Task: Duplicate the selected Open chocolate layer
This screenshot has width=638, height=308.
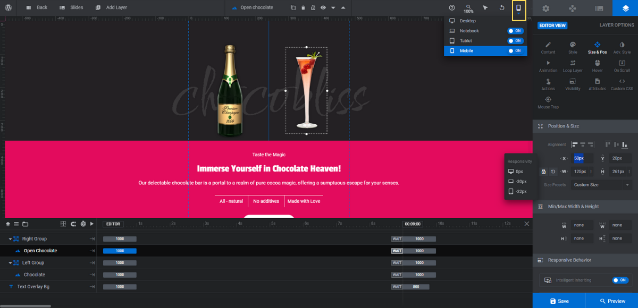Action: point(293,7)
